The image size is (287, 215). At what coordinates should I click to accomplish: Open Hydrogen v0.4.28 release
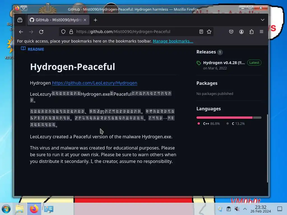click(224, 63)
